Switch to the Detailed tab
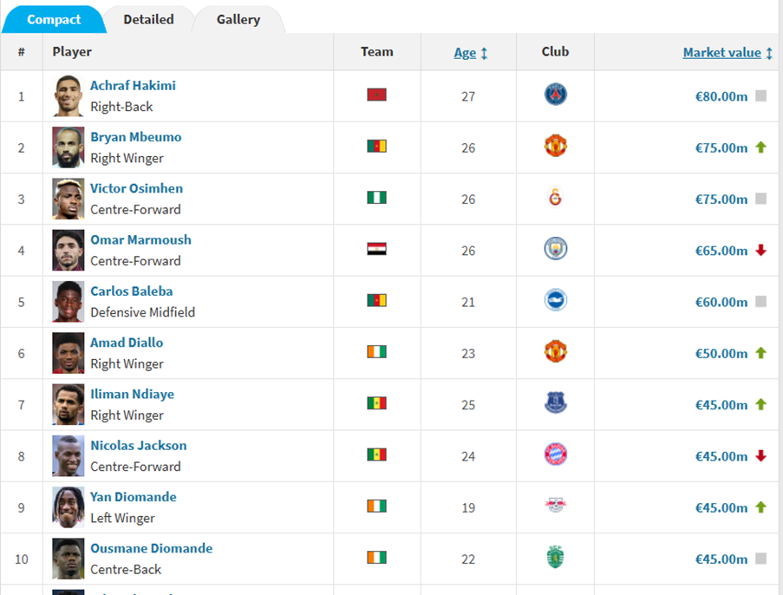783x595 pixels. (x=148, y=19)
